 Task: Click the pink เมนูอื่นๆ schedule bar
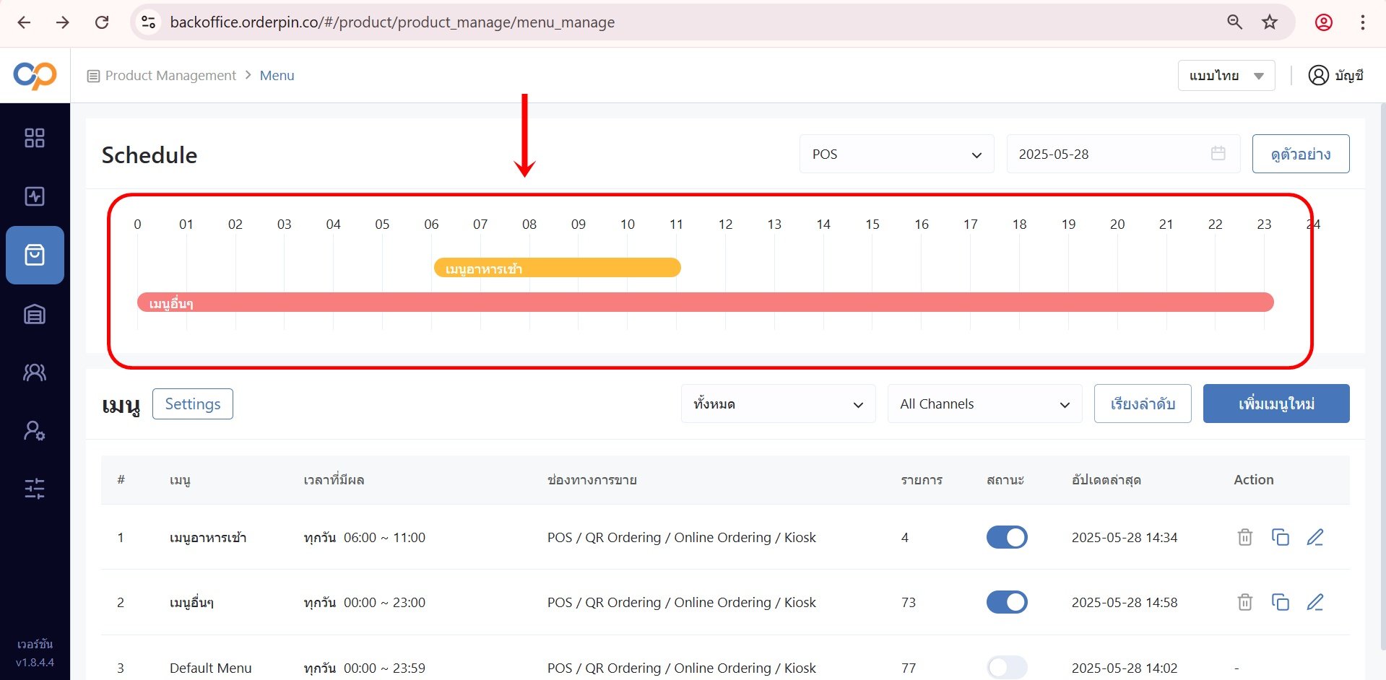[706, 302]
